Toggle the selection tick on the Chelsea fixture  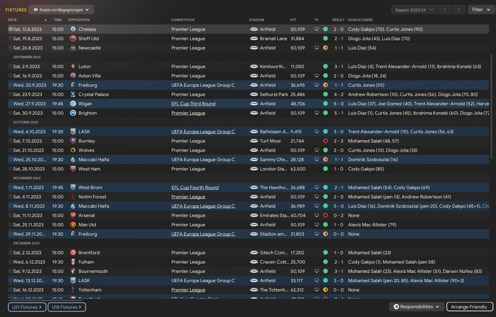pos(10,29)
